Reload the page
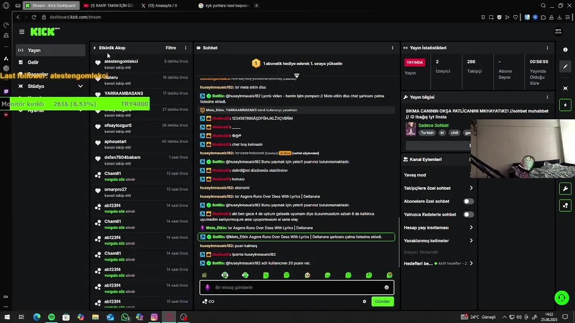The height and width of the screenshot is (323, 575). click(34, 17)
